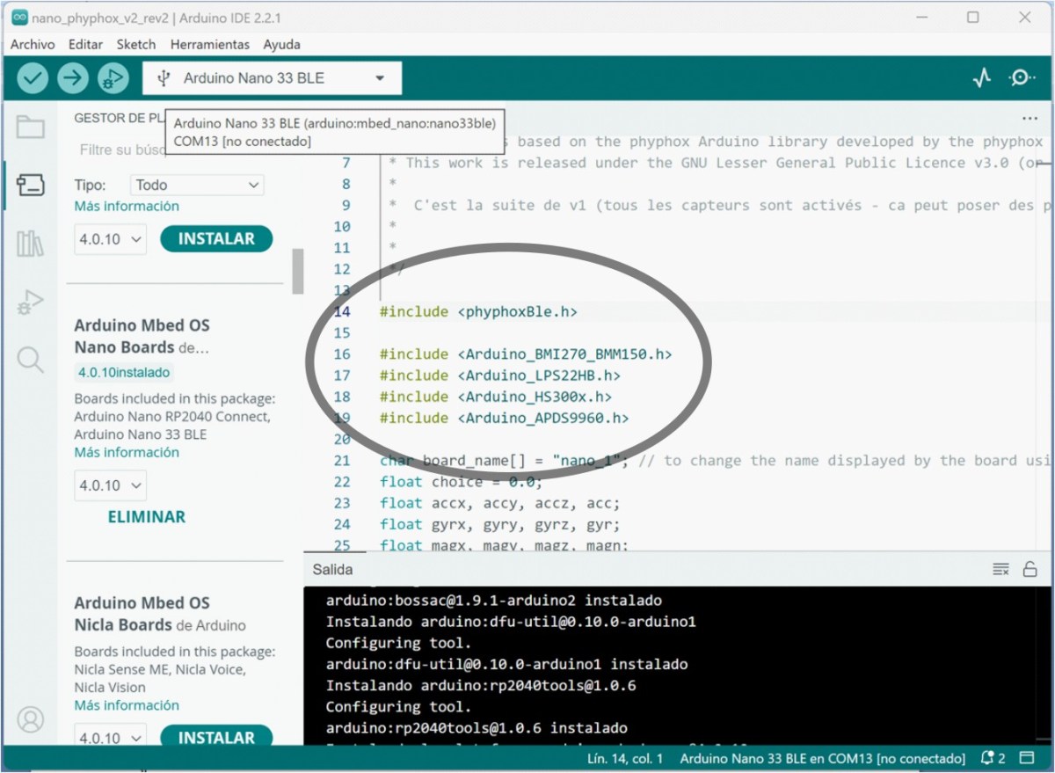The height and width of the screenshot is (773, 1055).
Task: Click the 'Arduino Mbed OS Nicla Boards' title
Action: click(160, 614)
